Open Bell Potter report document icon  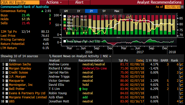pos(7,89)
